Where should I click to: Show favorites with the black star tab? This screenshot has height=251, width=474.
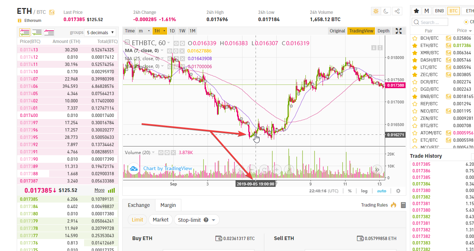click(416, 11)
